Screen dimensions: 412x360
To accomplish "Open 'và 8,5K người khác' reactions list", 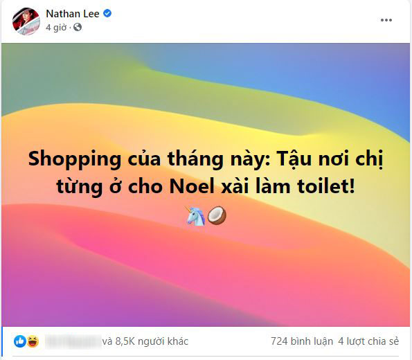I will click(x=145, y=341).
